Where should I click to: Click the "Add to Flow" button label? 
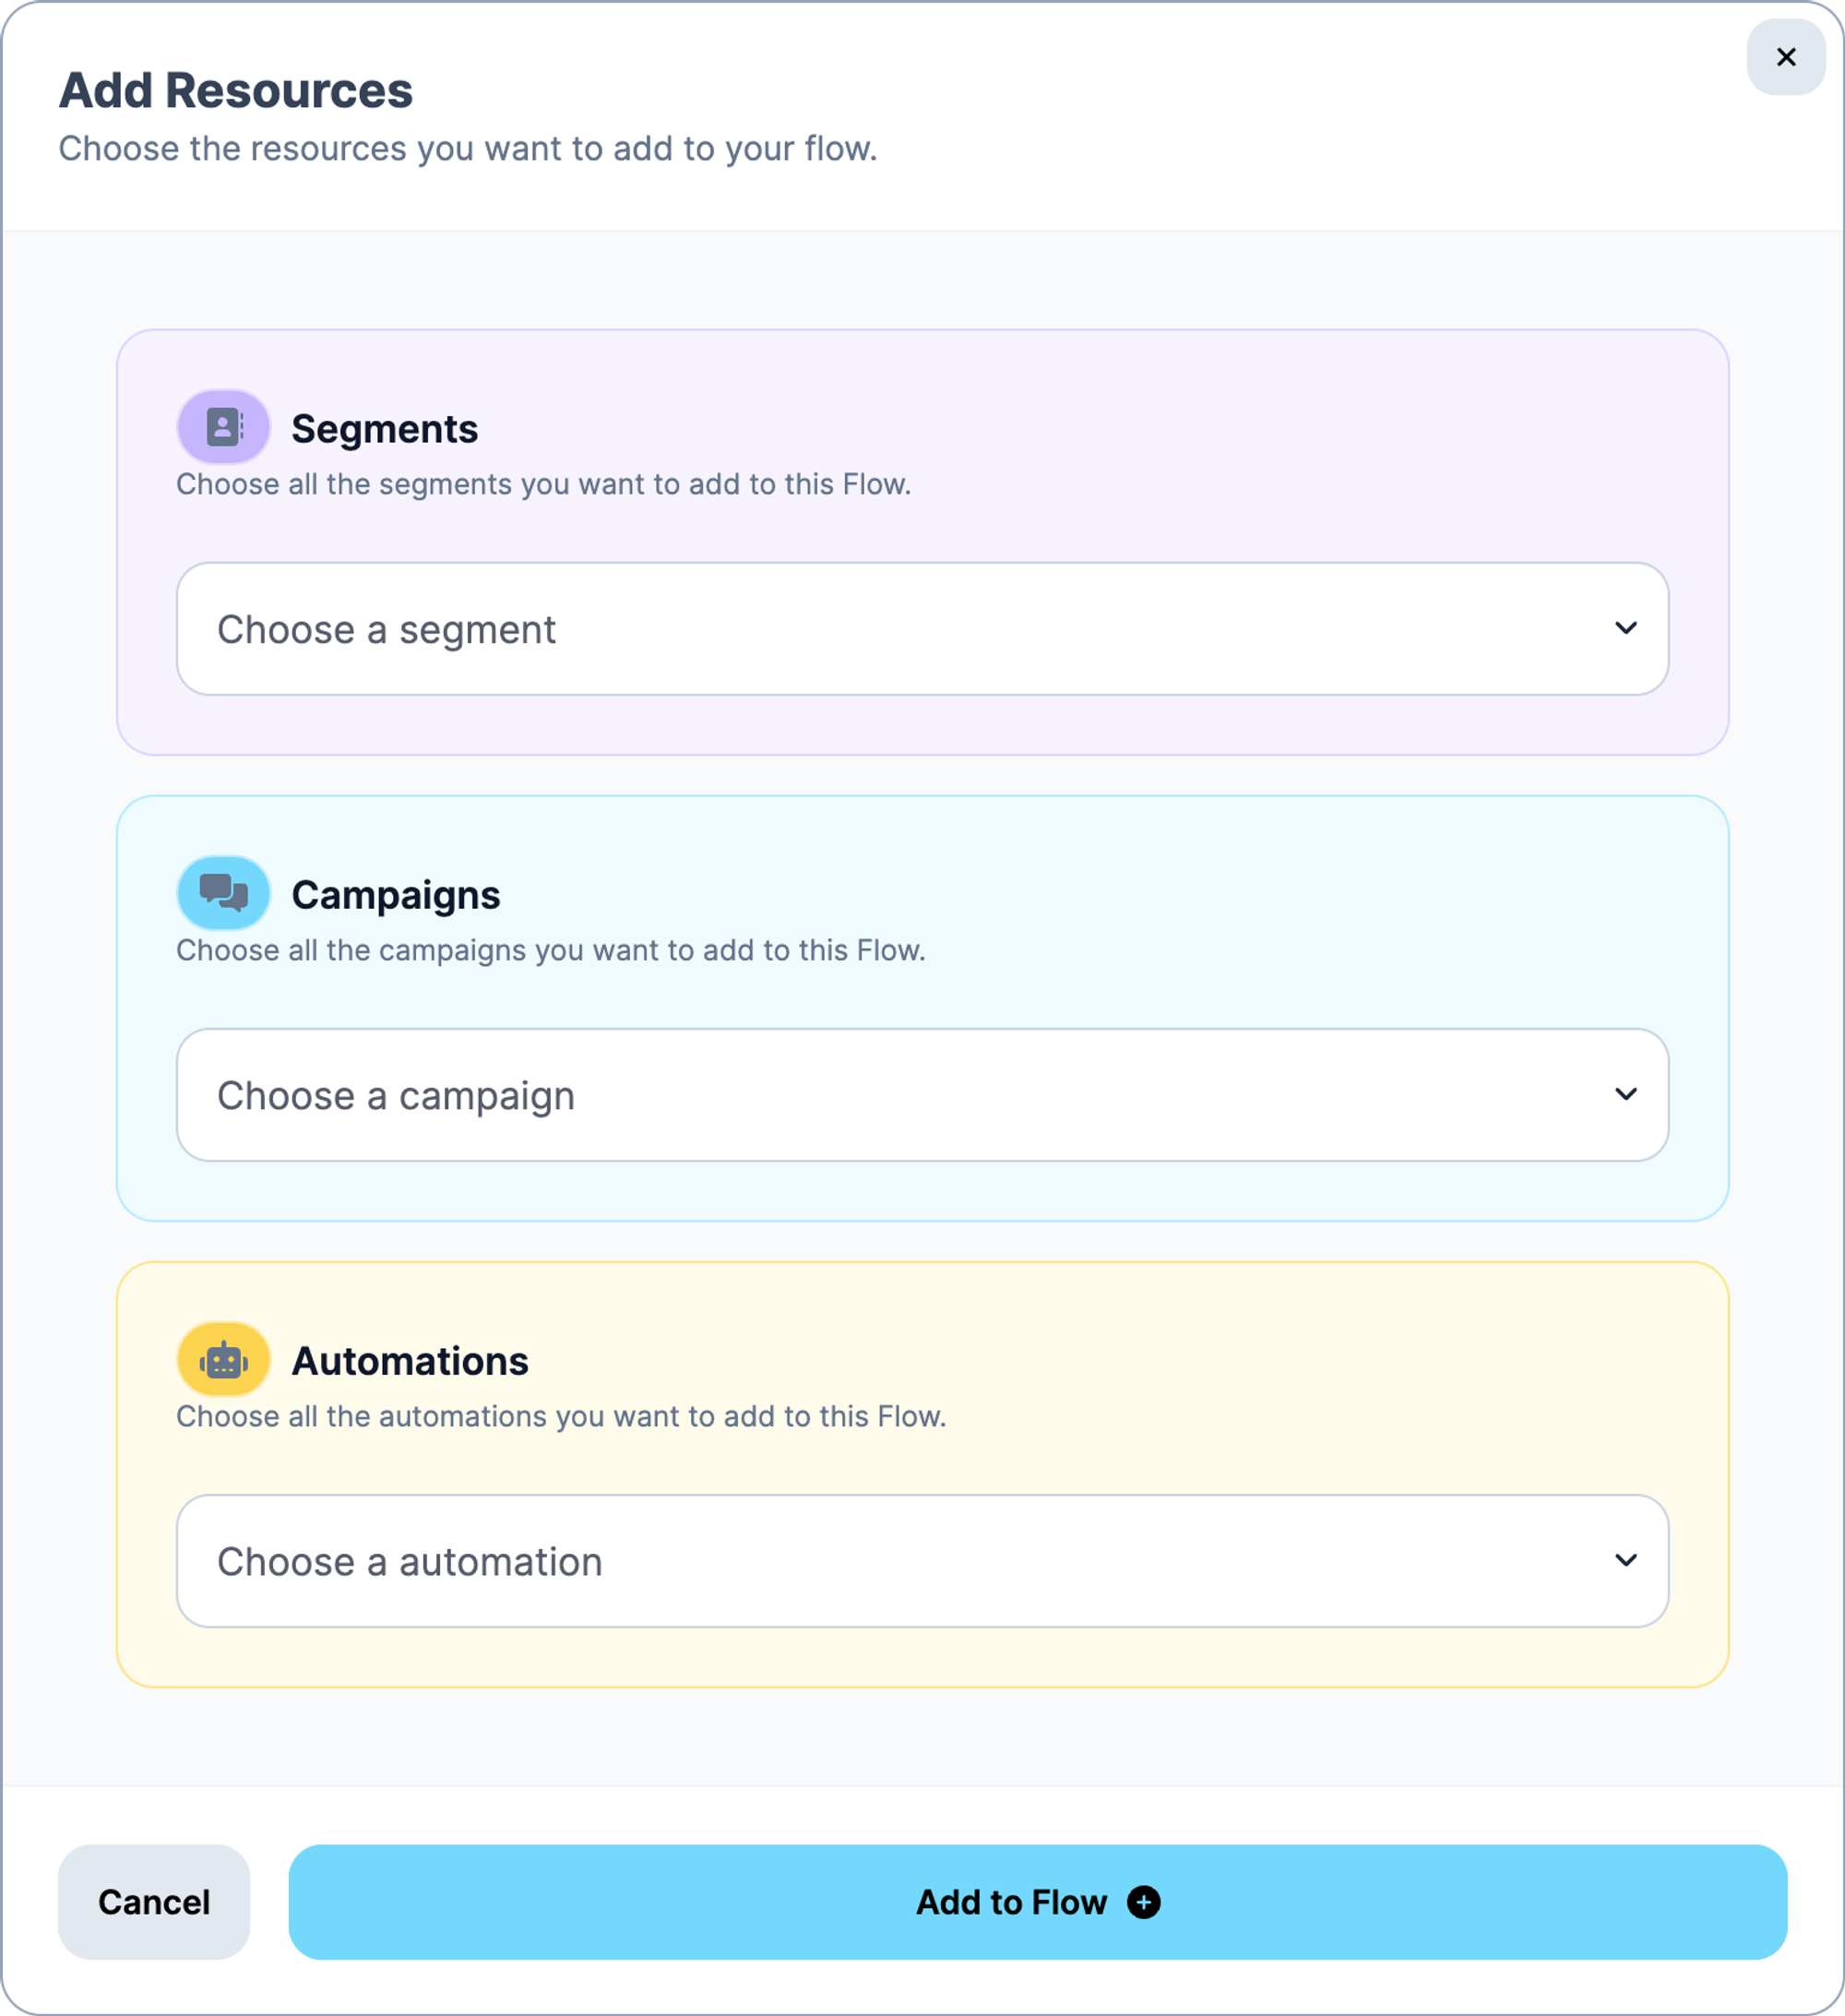[1011, 1902]
